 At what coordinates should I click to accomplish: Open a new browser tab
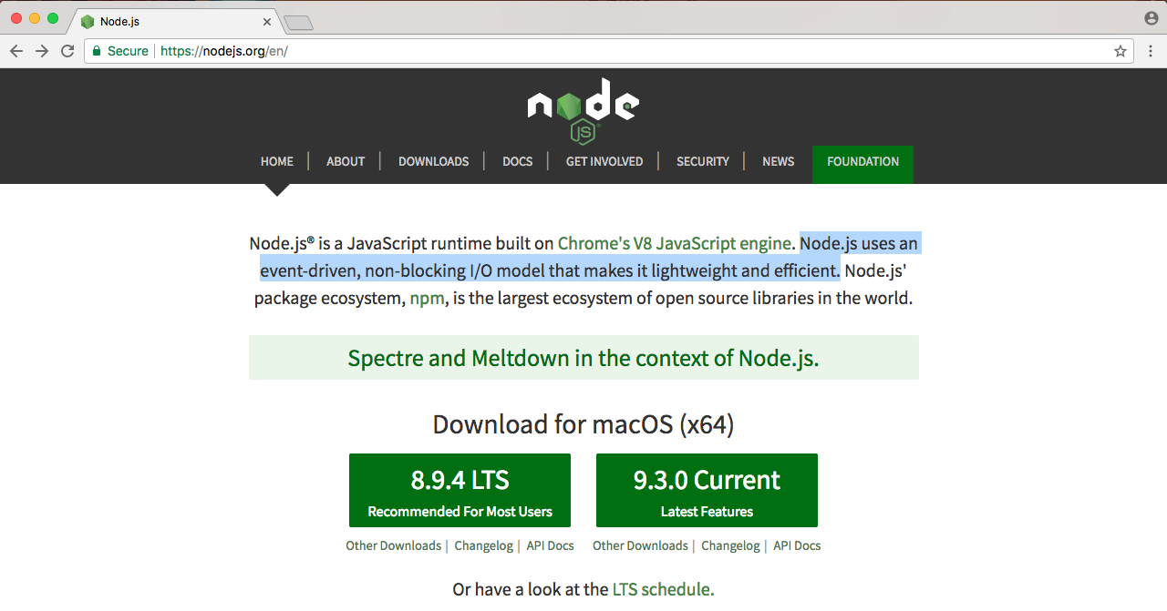coord(298,22)
